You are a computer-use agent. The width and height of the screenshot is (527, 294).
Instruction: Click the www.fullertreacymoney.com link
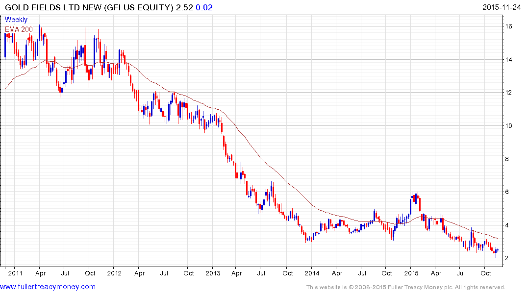click(x=48, y=287)
